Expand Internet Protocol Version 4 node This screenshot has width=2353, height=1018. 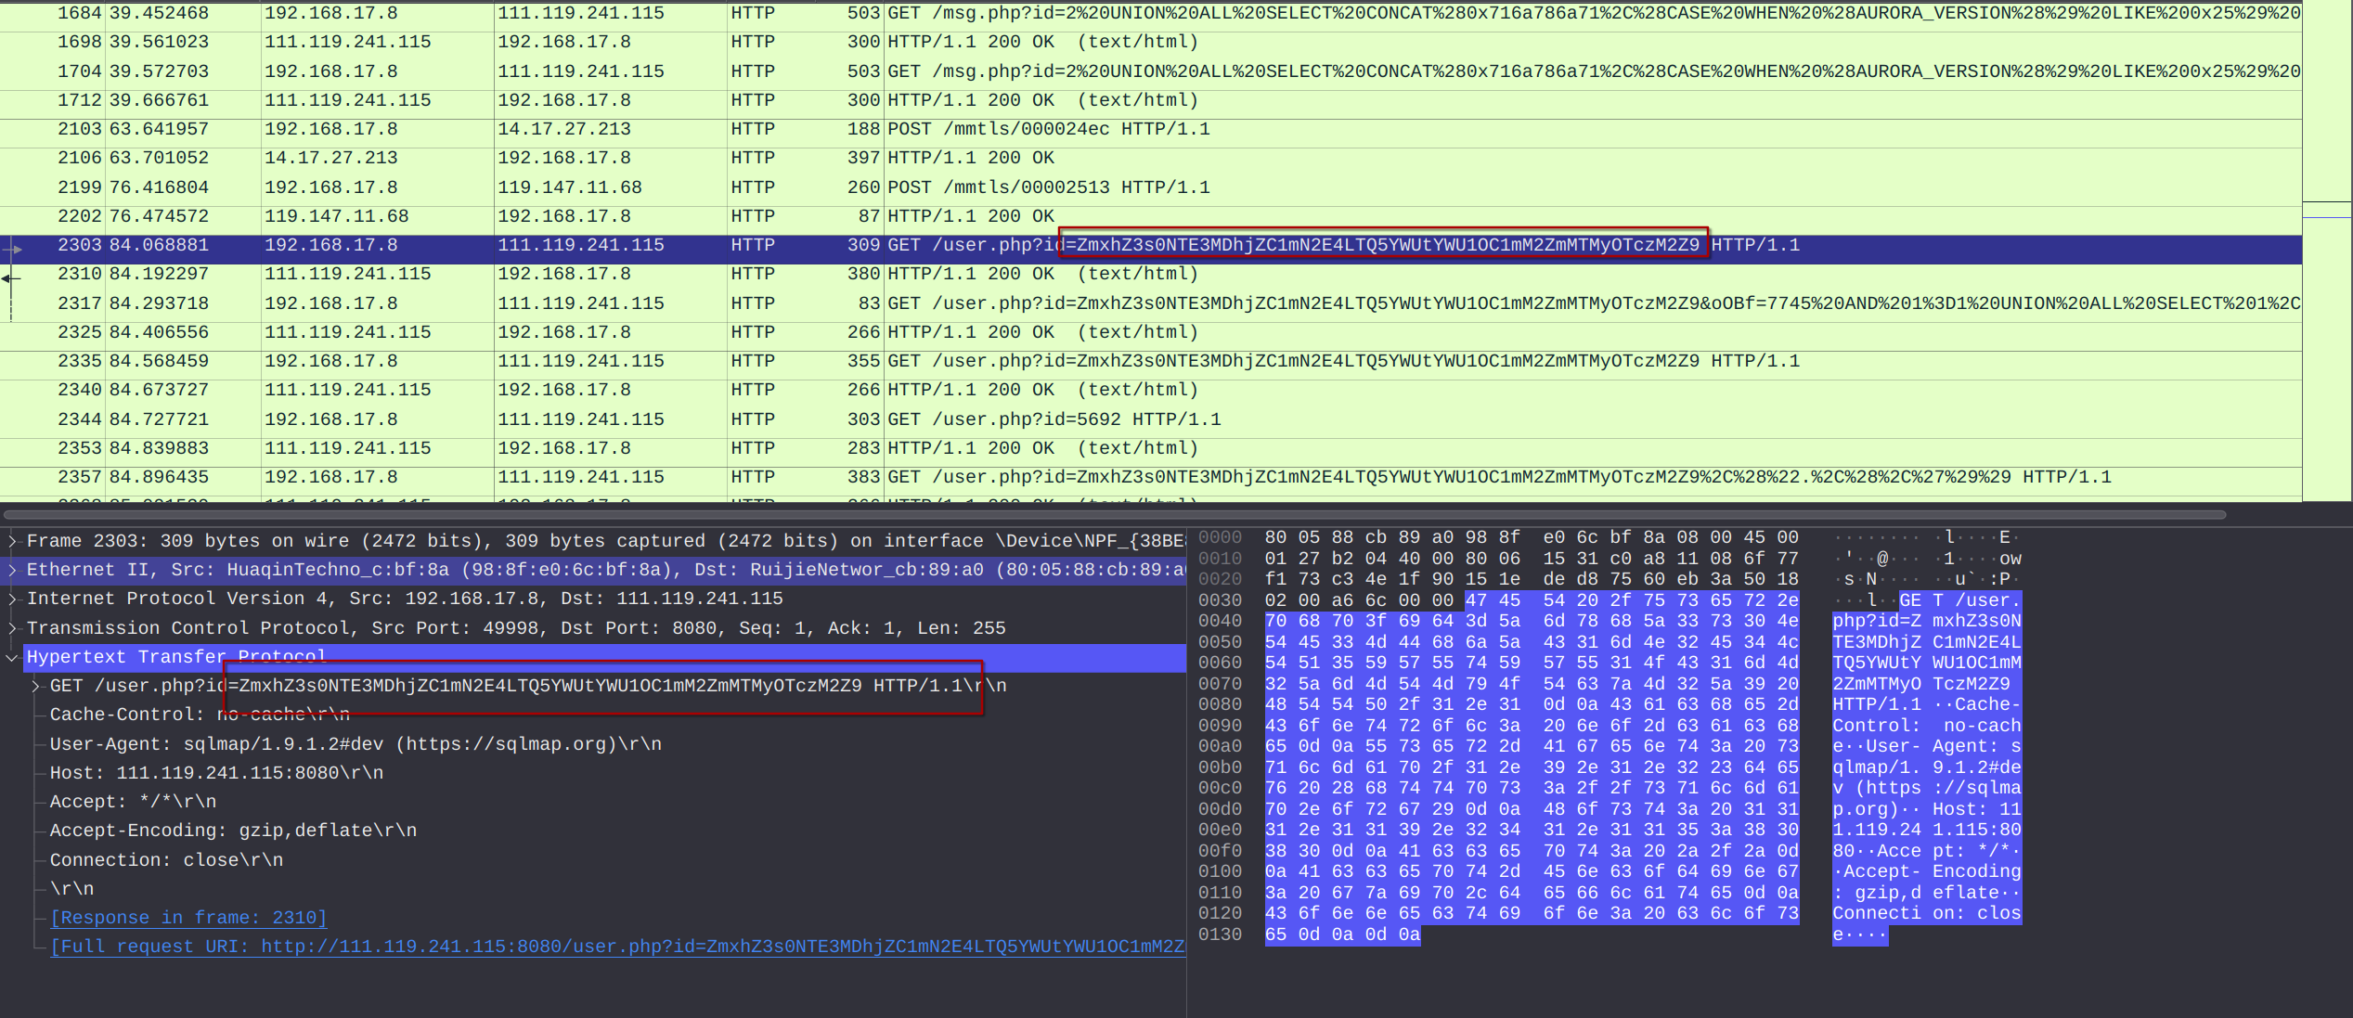(12, 599)
